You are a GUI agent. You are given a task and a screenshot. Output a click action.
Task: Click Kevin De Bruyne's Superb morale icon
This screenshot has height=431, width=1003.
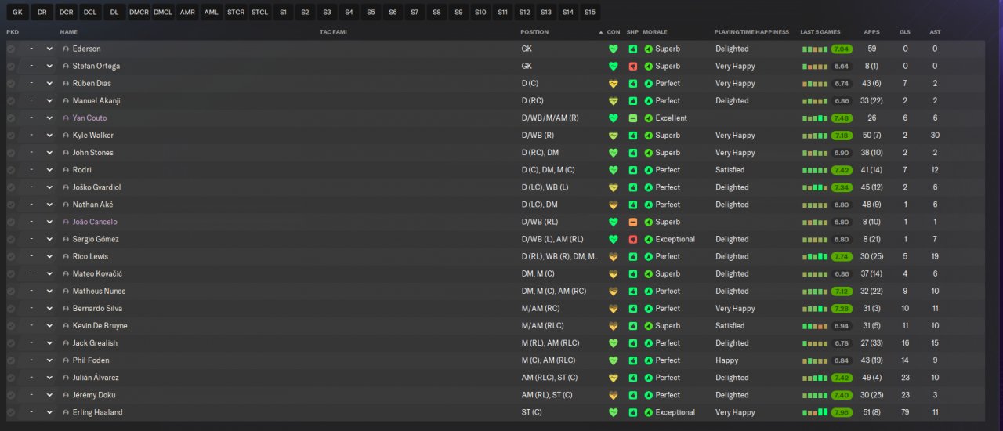click(648, 326)
